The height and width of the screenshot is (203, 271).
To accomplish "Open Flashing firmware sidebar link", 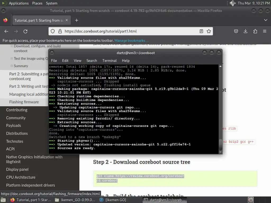I will pyautogui.click(x=24, y=102).
